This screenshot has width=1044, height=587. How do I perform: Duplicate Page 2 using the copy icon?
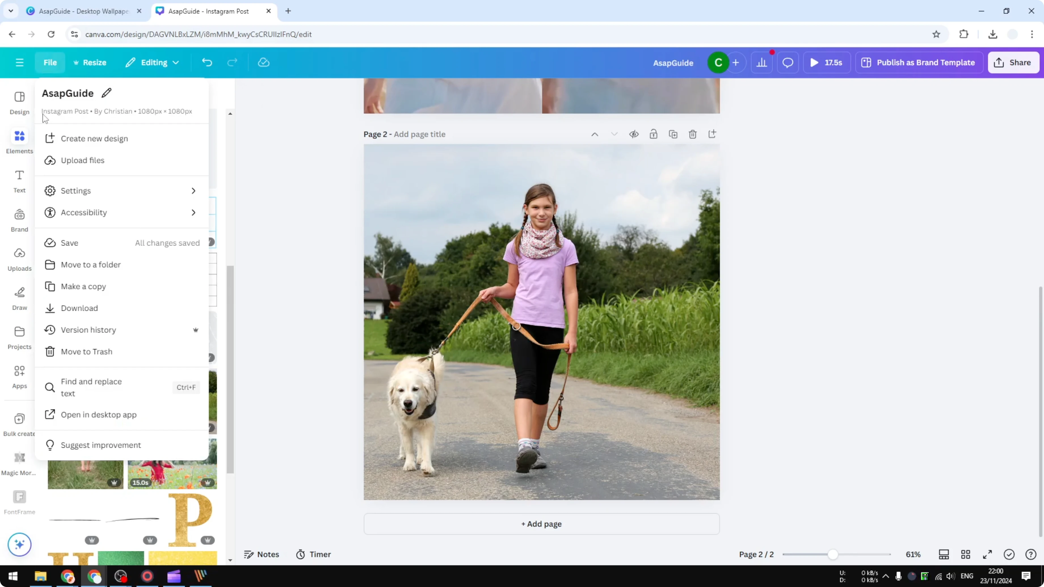coord(673,134)
